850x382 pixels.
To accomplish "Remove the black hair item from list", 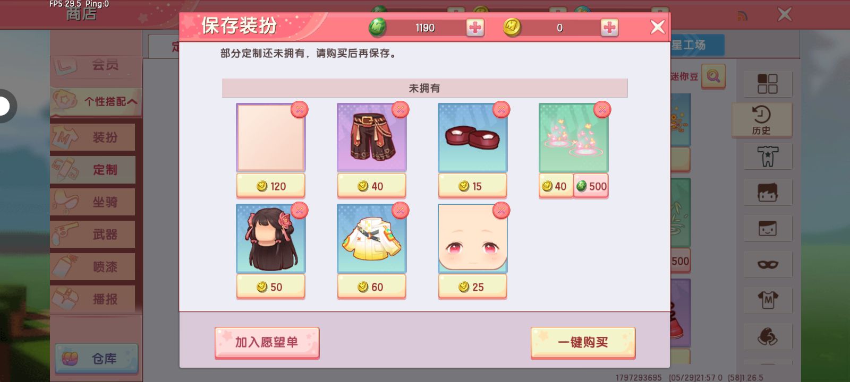I will [300, 211].
